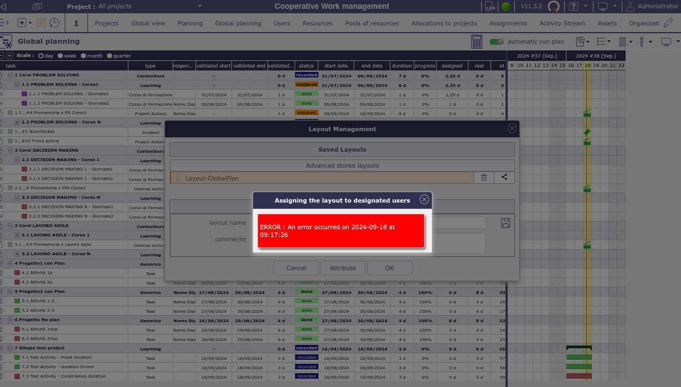Click the favorites bookmark star icon
681x387 pixels.
pos(41,23)
